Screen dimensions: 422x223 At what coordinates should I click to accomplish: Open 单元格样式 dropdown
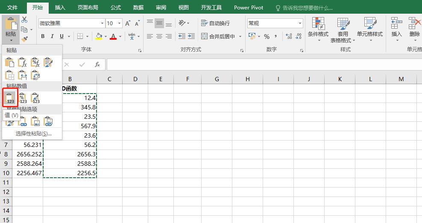pyautogui.click(x=370, y=29)
